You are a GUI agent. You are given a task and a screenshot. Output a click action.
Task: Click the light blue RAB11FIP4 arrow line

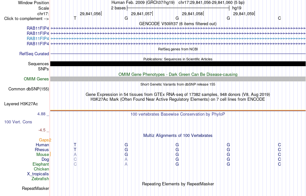178,38
